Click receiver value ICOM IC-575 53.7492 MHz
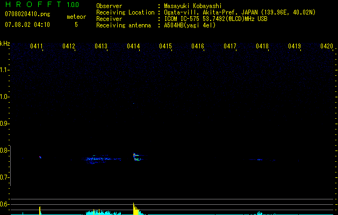Image resolution: width=338 pixels, height=215 pixels. pyautogui.click(x=215, y=19)
